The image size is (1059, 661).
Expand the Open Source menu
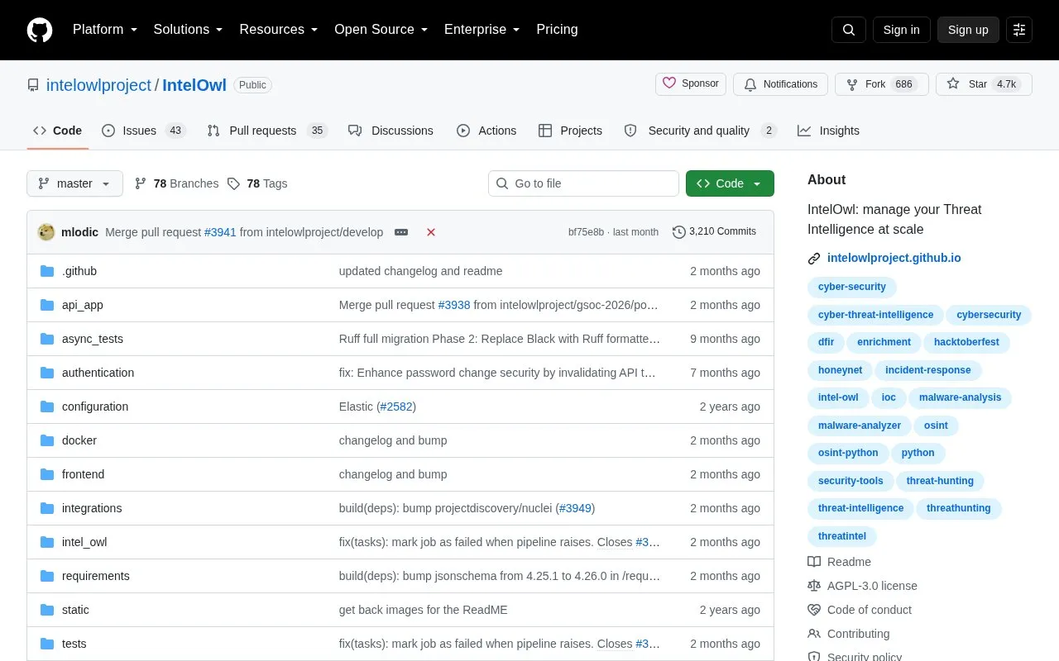(381, 30)
